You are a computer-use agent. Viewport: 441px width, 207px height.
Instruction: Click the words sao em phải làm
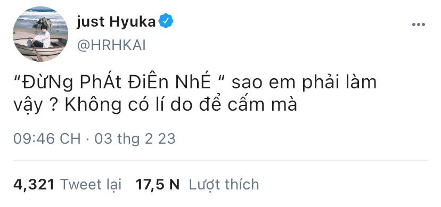[304, 83]
